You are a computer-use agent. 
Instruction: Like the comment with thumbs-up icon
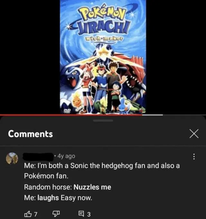click(28, 214)
